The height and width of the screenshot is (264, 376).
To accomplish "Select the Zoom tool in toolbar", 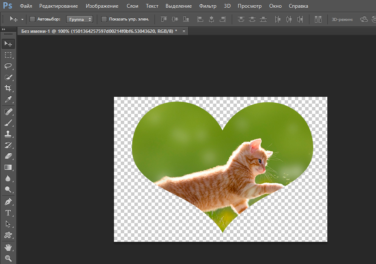I will tap(8, 258).
